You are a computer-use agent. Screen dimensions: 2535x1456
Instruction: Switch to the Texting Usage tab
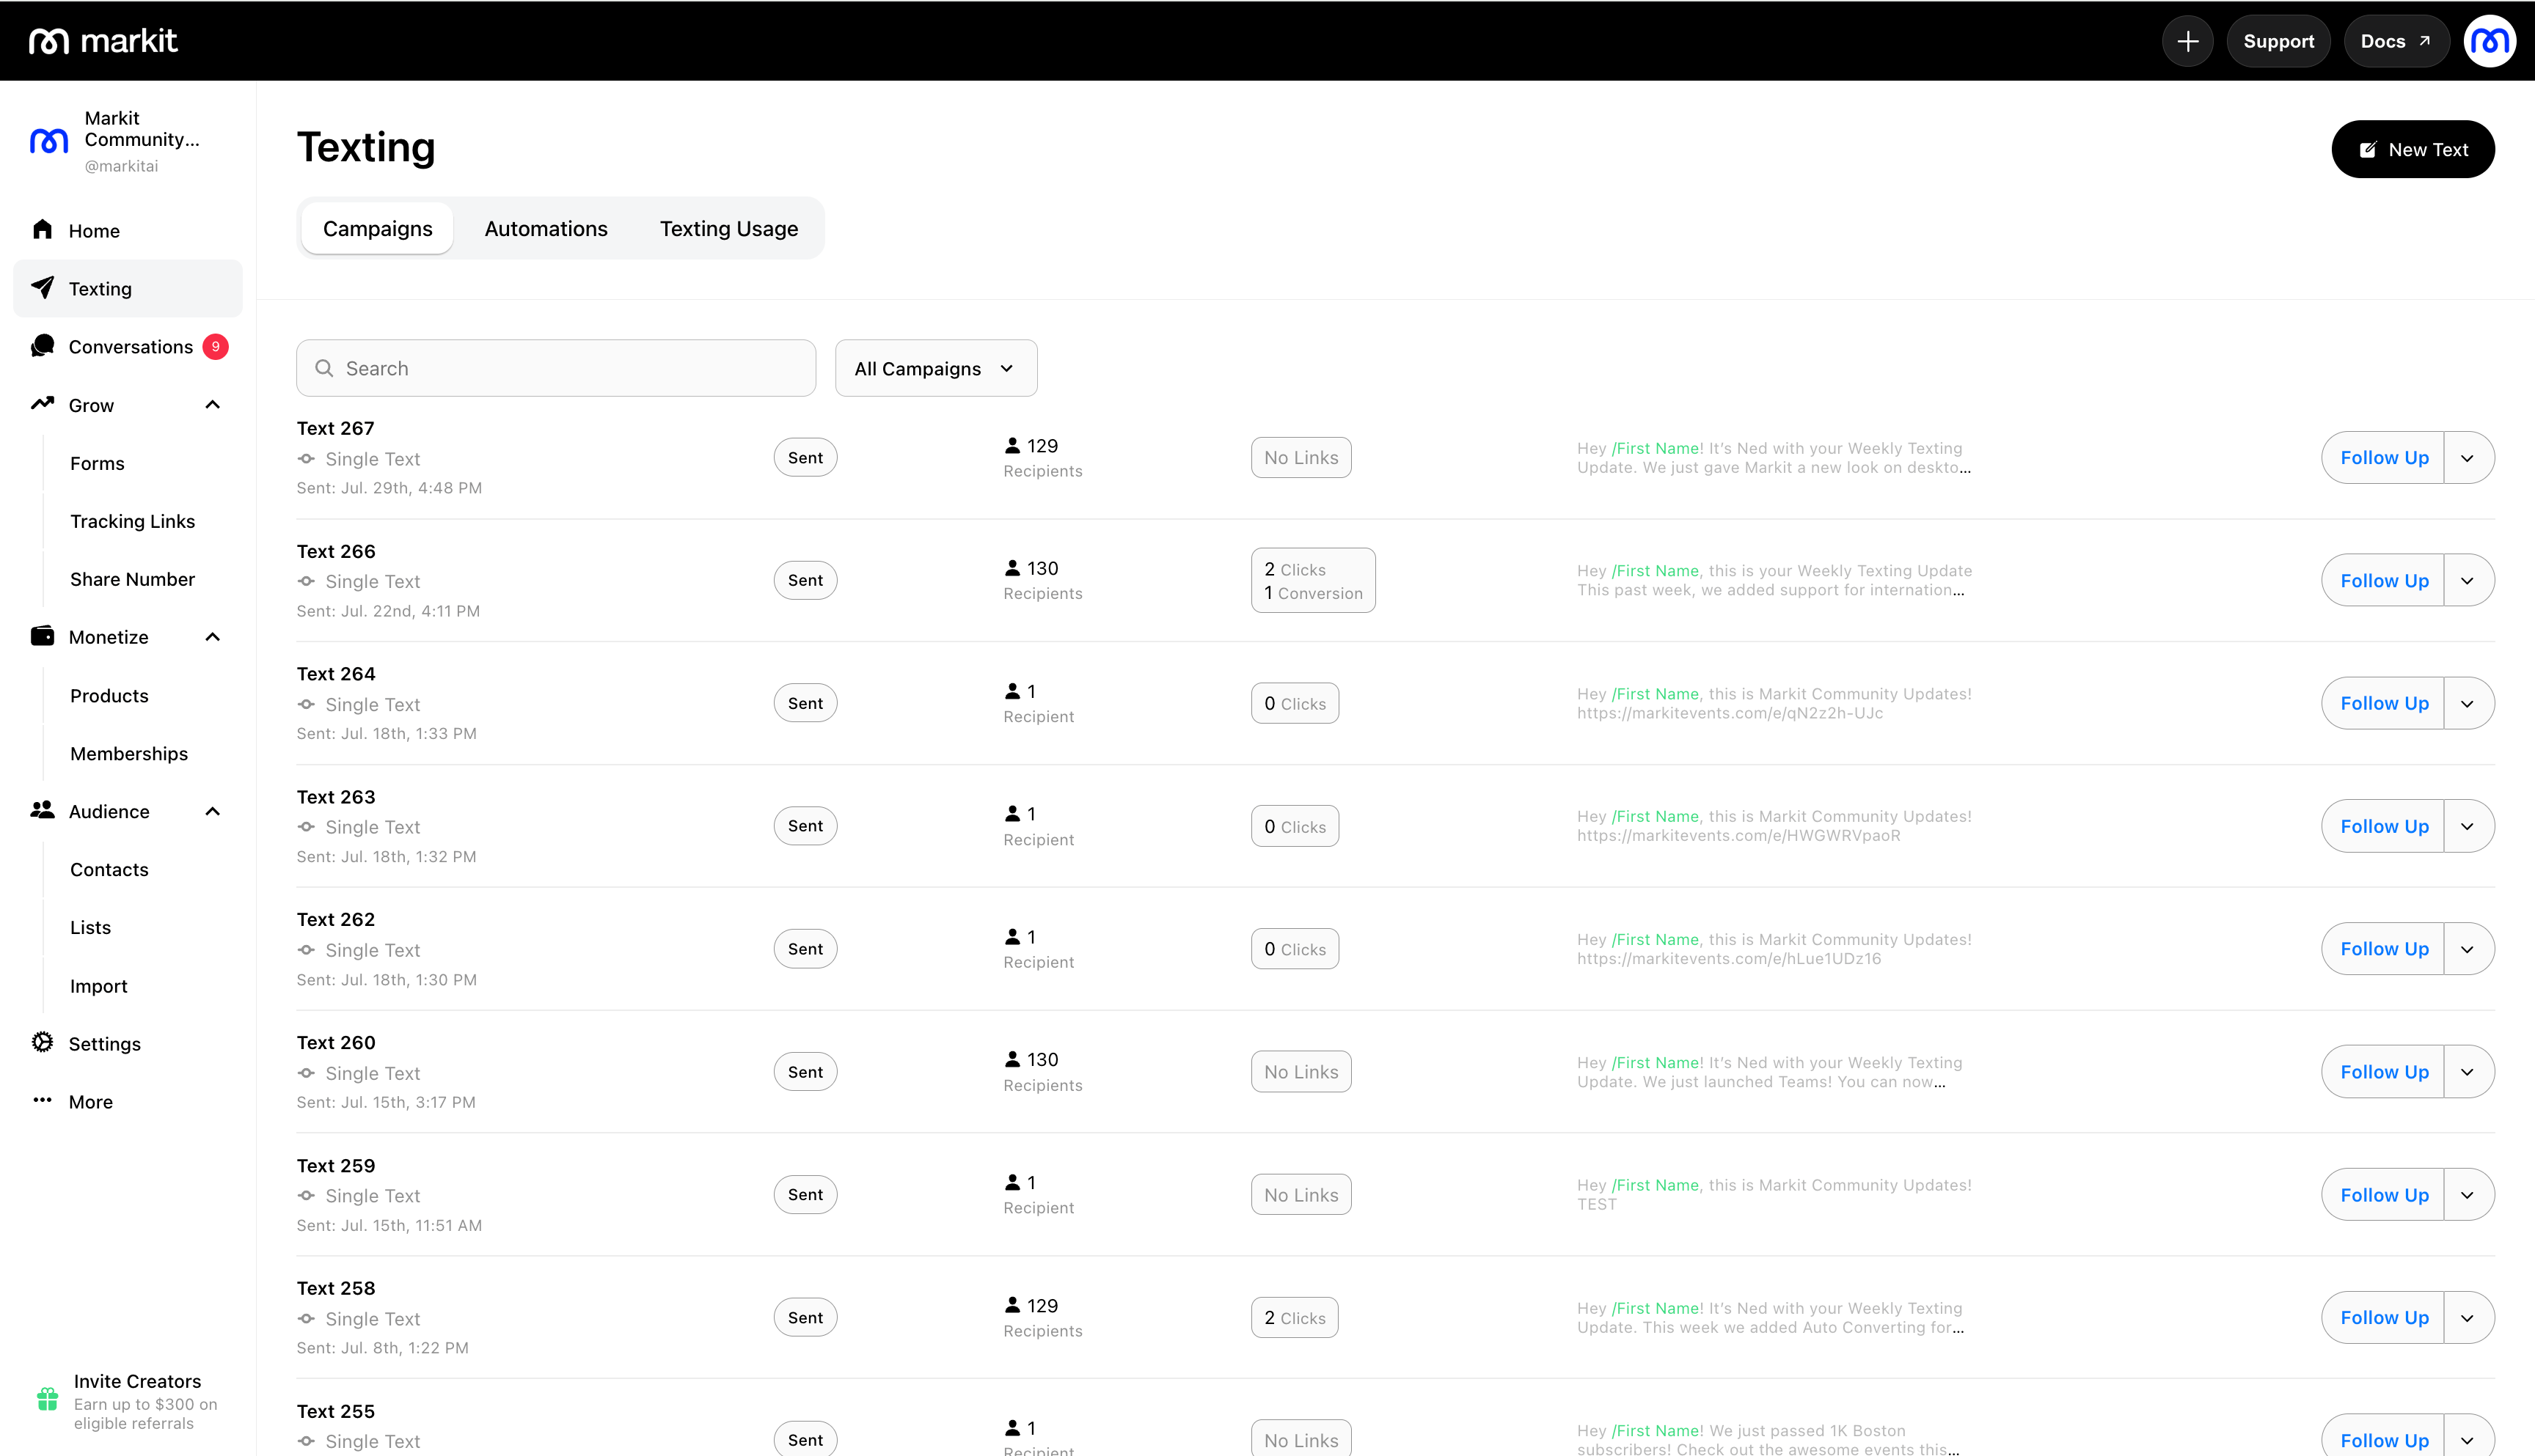[728, 228]
